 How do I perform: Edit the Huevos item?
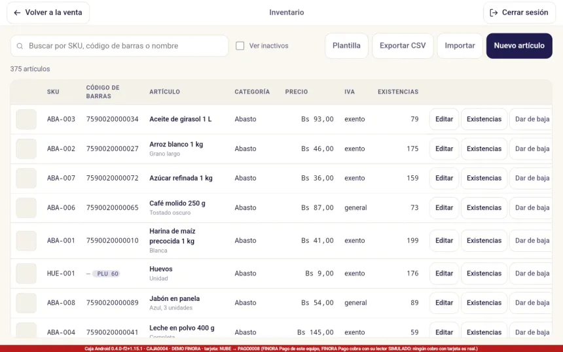pos(444,273)
